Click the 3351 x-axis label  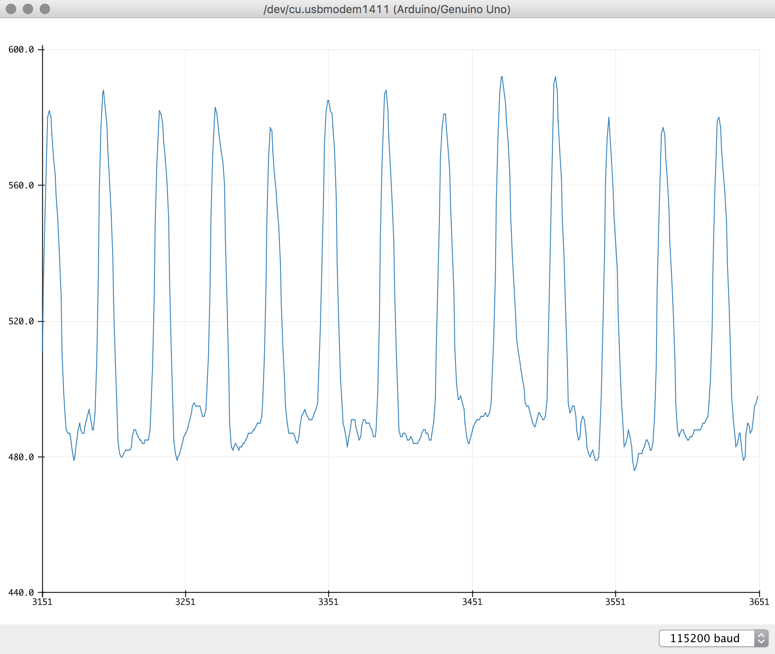click(328, 602)
